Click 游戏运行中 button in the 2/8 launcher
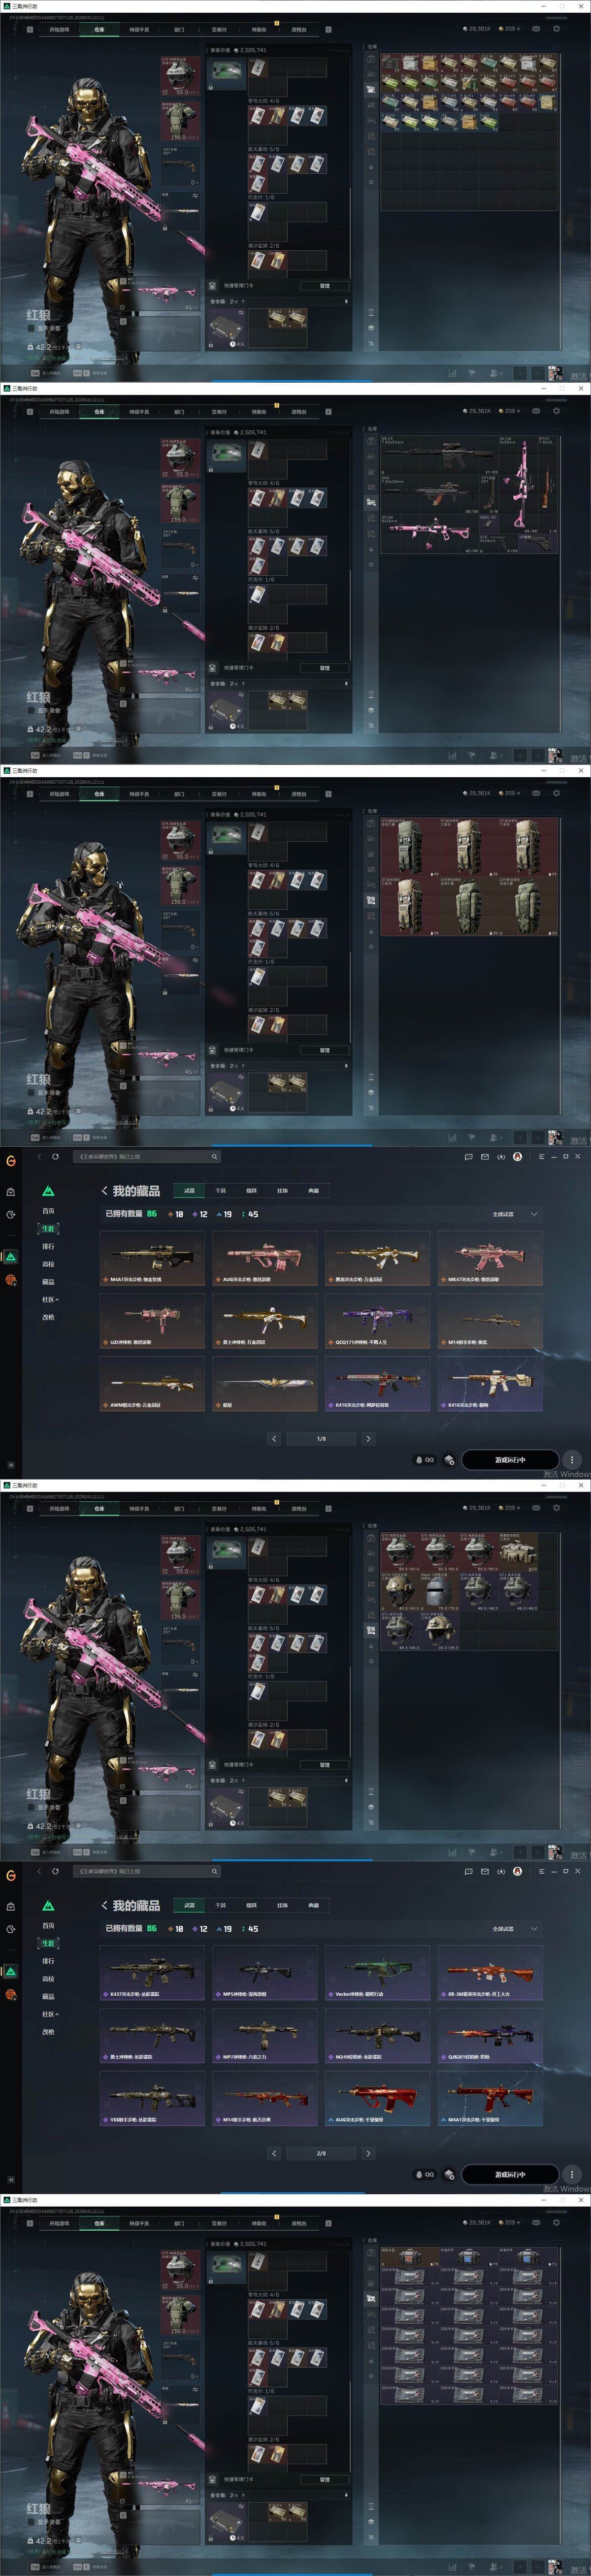Viewport: 591px width, 2576px height. (509, 2175)
